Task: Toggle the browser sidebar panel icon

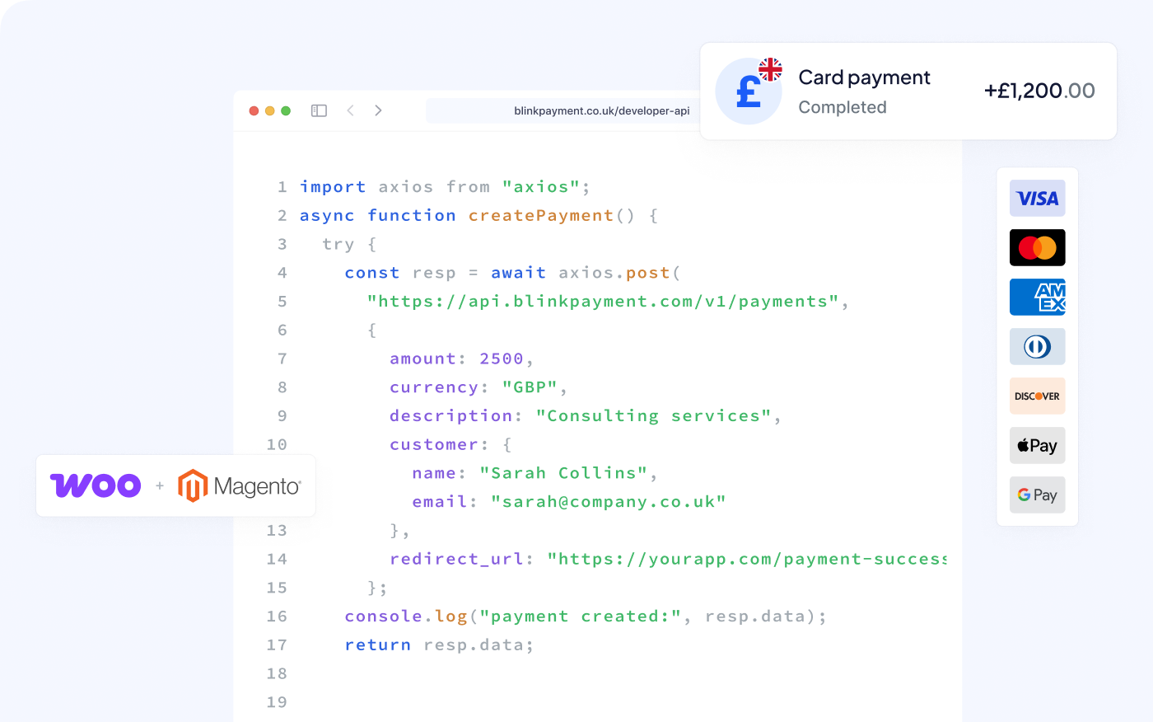Action: pos(319,110)
